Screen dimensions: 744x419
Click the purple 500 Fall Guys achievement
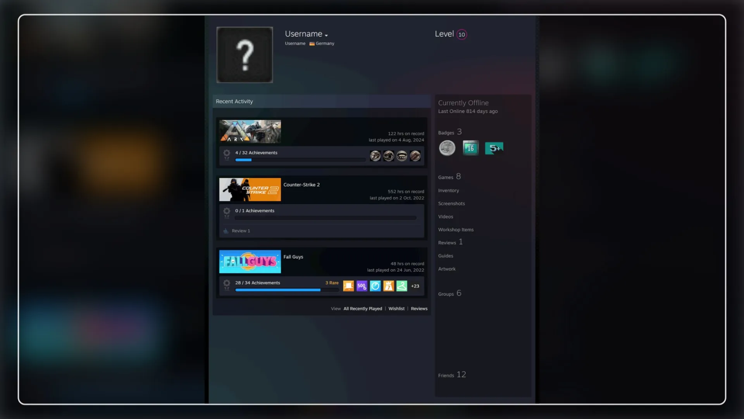(362, 286)
